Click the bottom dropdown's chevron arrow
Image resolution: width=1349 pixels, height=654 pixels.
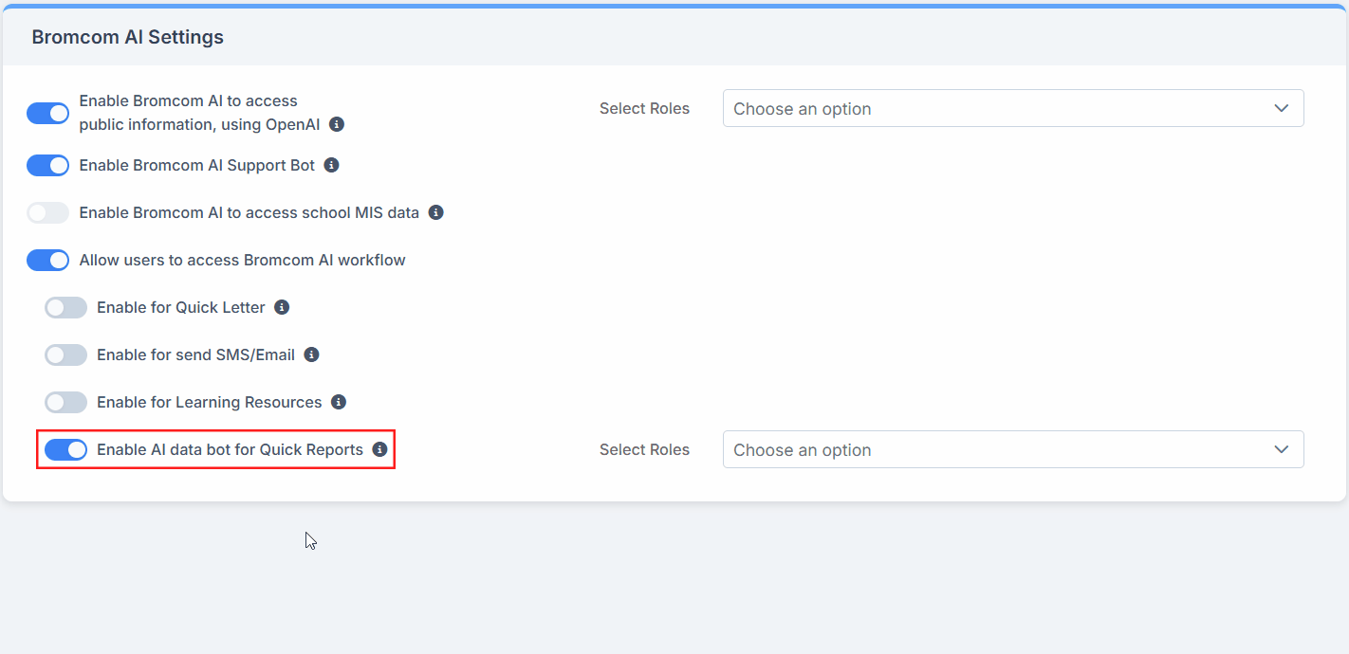point(1282,449)
